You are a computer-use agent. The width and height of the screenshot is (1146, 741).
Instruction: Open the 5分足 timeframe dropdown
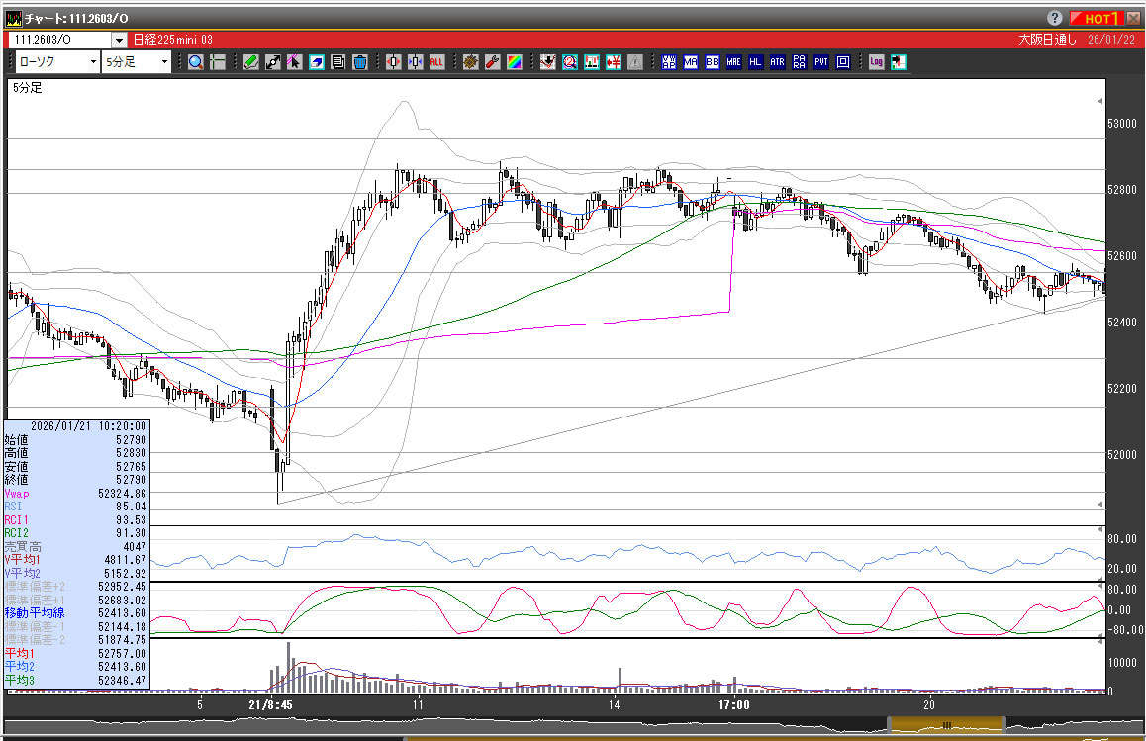[164, 62]
